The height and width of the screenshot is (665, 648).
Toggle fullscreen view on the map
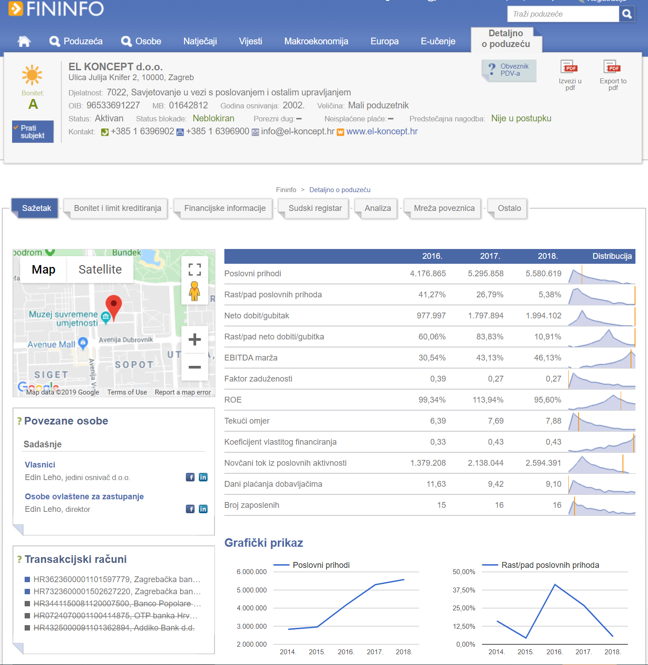(x=194, y=270)
